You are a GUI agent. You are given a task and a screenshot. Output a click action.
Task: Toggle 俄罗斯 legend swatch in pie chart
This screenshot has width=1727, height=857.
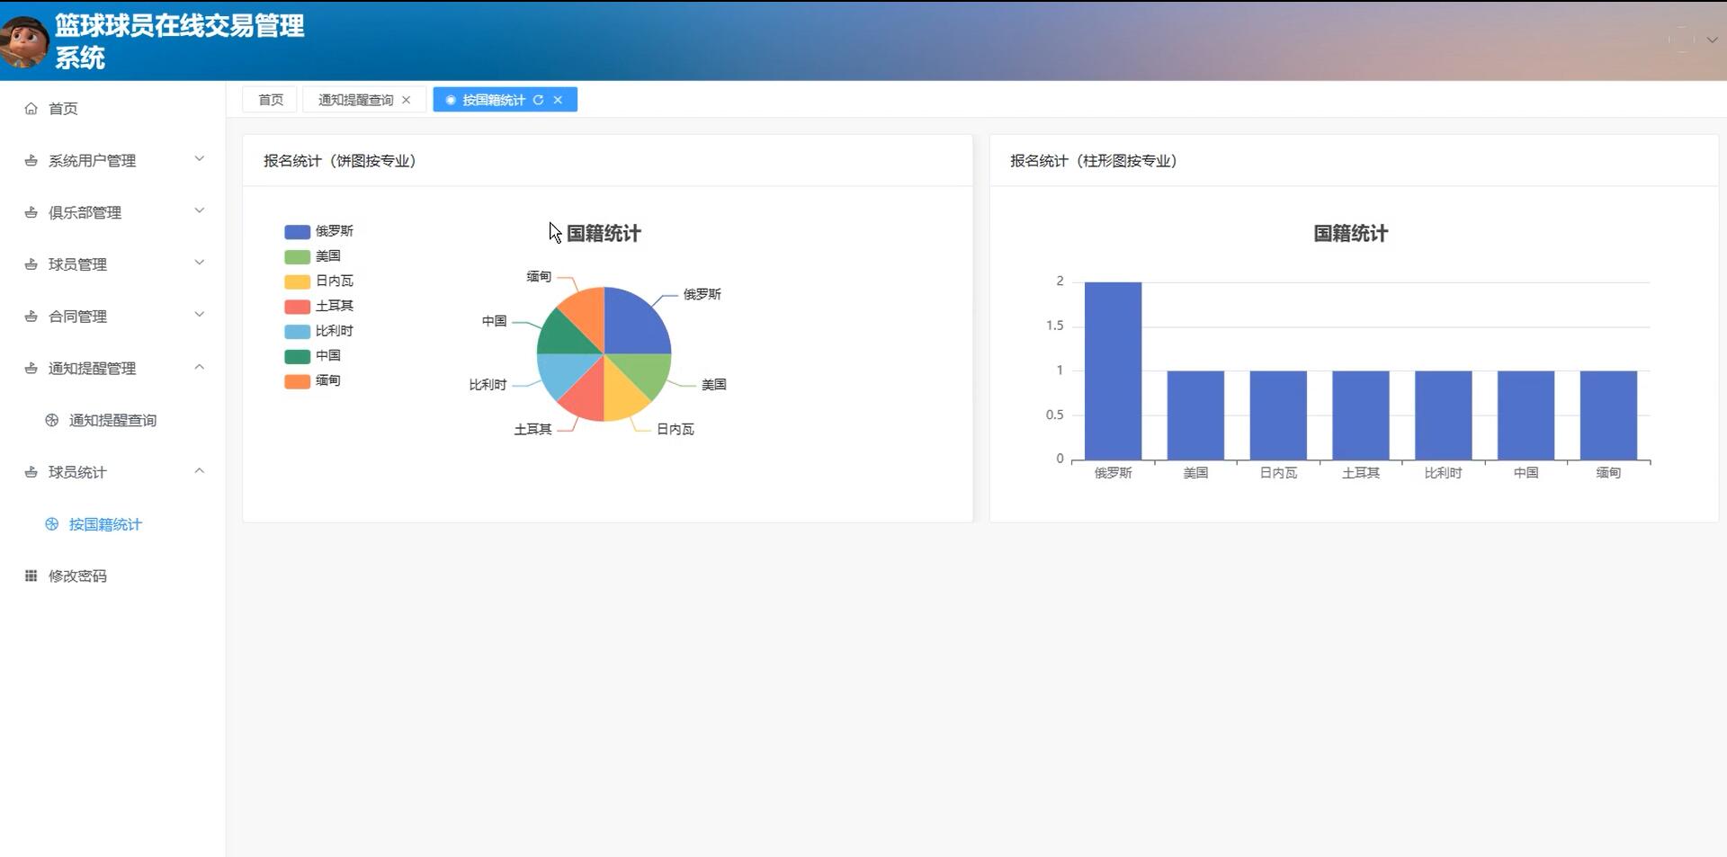[x=297, y=232]
